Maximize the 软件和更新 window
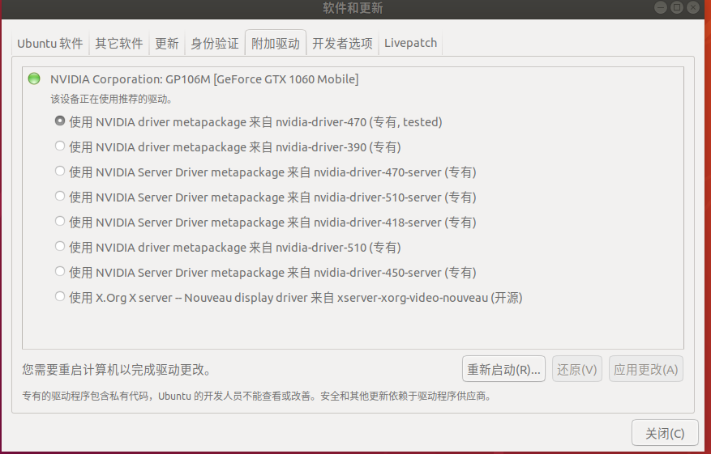Image resolution: width=711 pixels, height=454 pixels. pos(676,7)
